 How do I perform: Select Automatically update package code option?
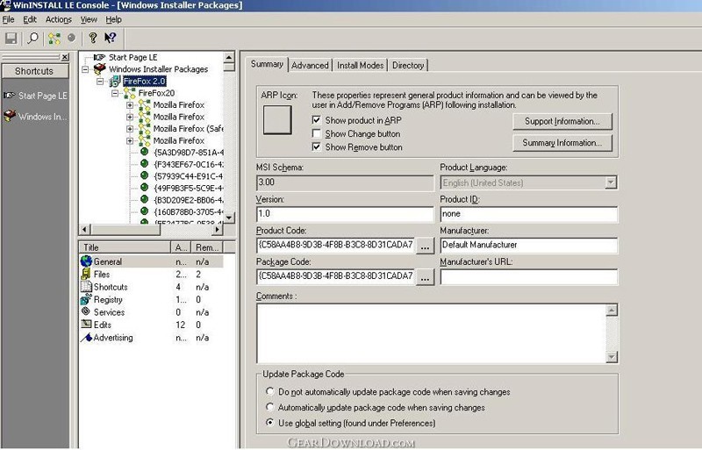click(269, 407)
